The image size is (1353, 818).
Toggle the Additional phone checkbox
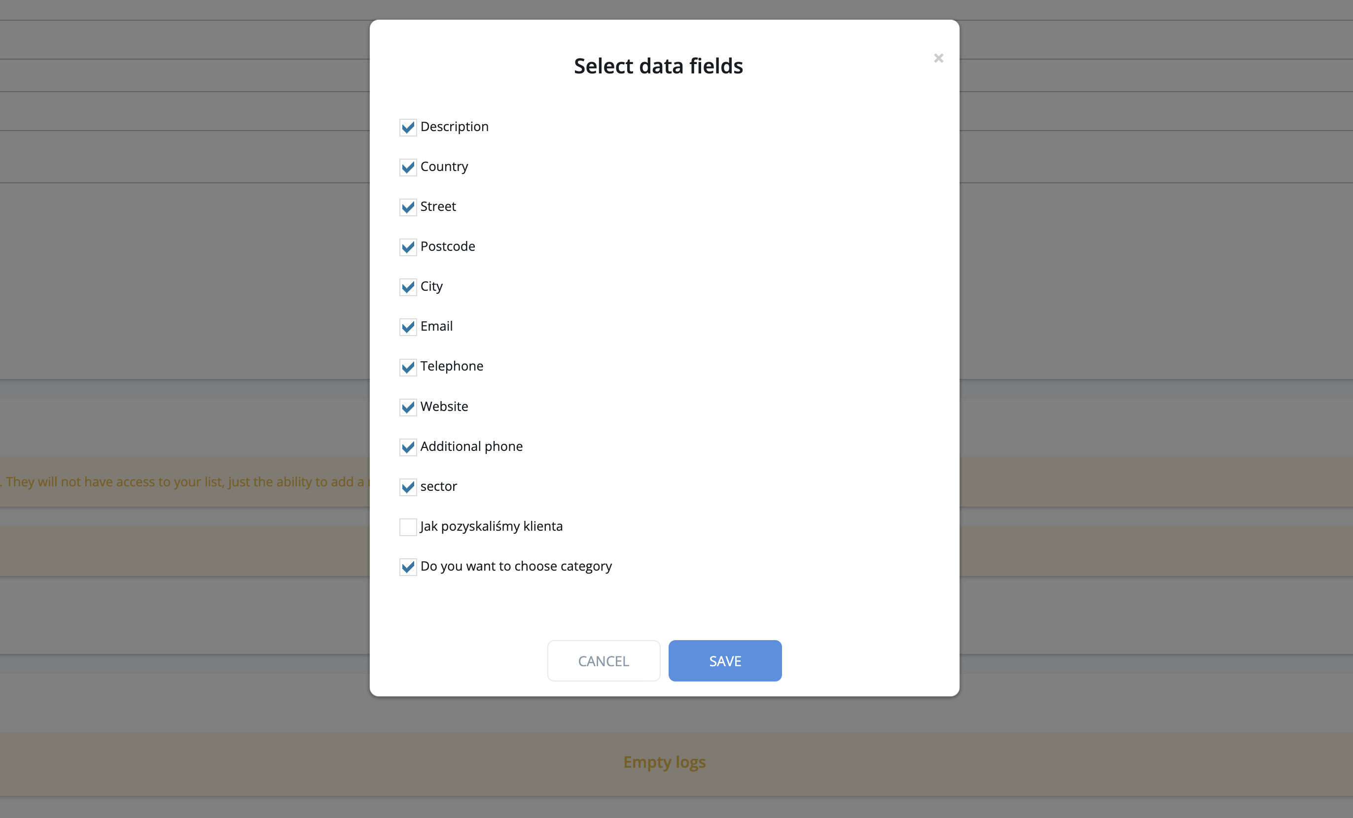click(408, 447)
